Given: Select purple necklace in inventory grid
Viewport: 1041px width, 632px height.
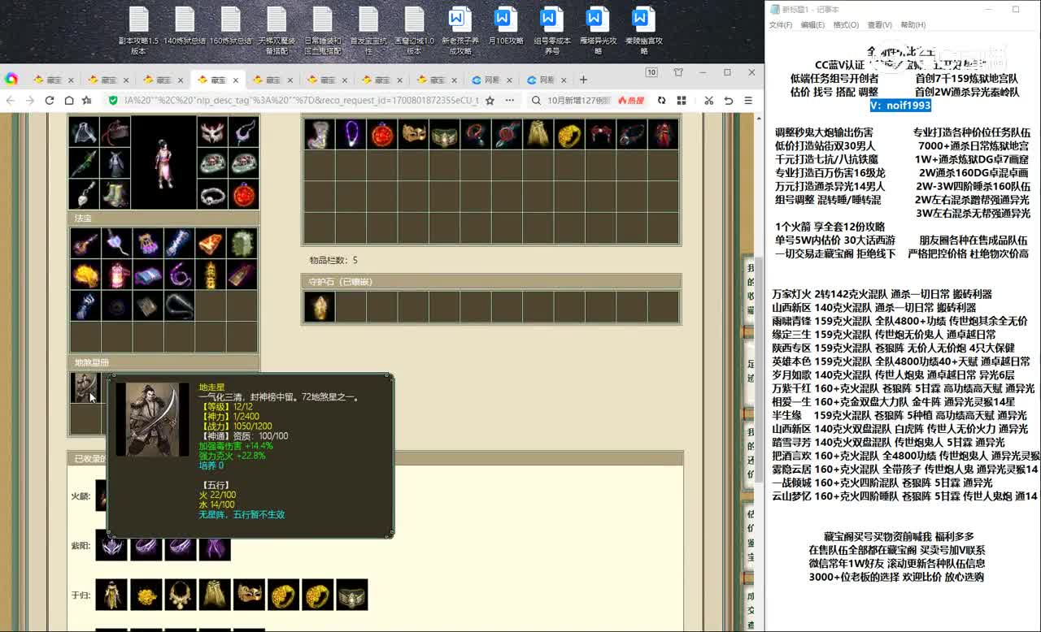Looking at the screenshot, I should click(351, 134).
